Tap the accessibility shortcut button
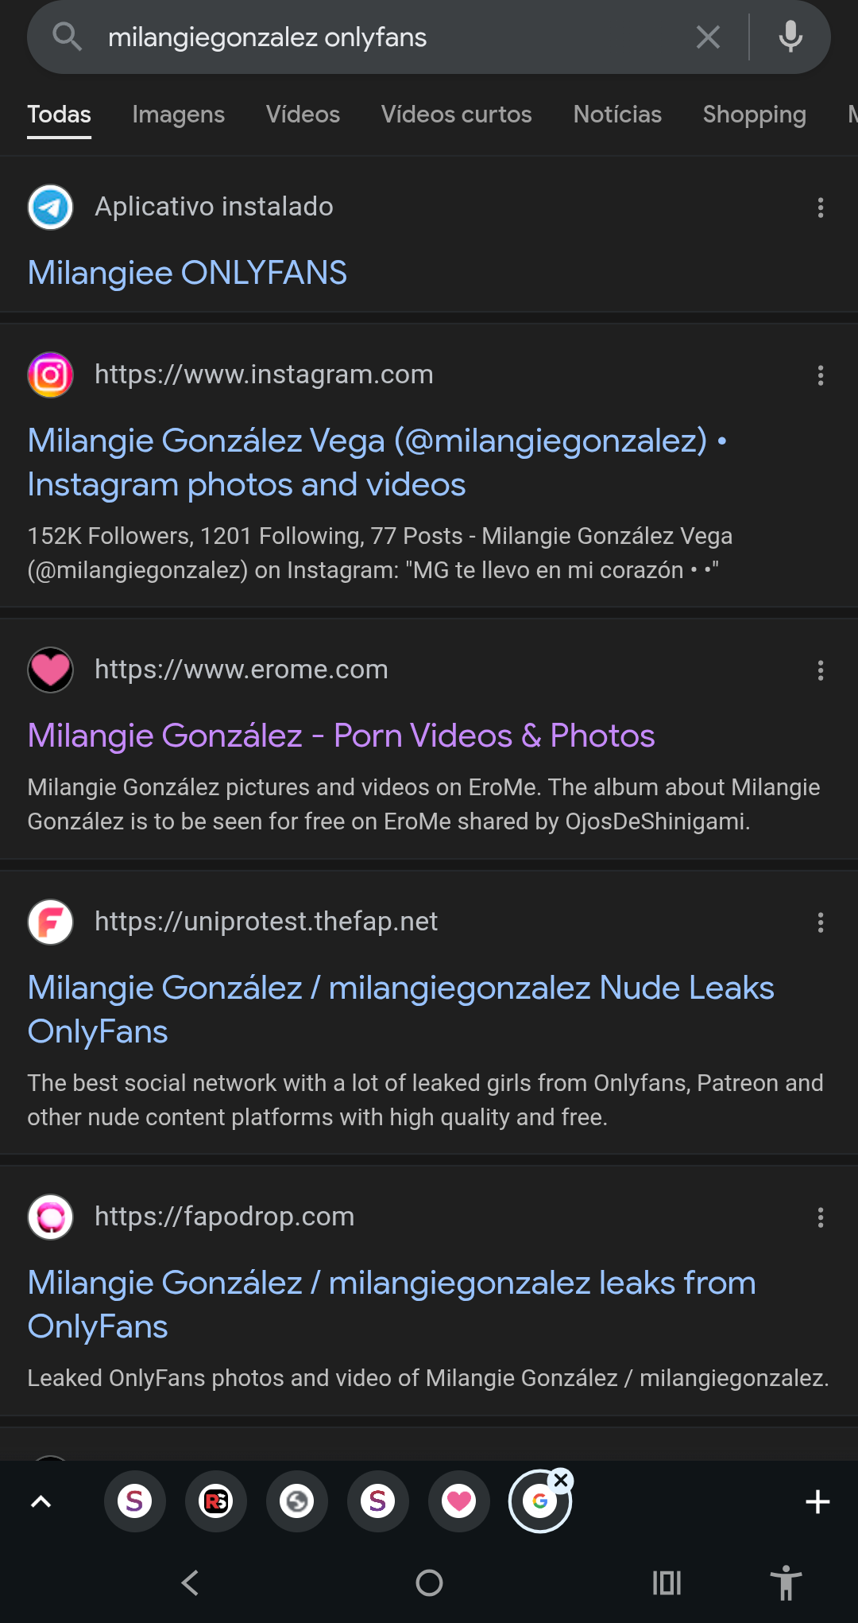The image size is (858, 1623). pos(786,1582)
